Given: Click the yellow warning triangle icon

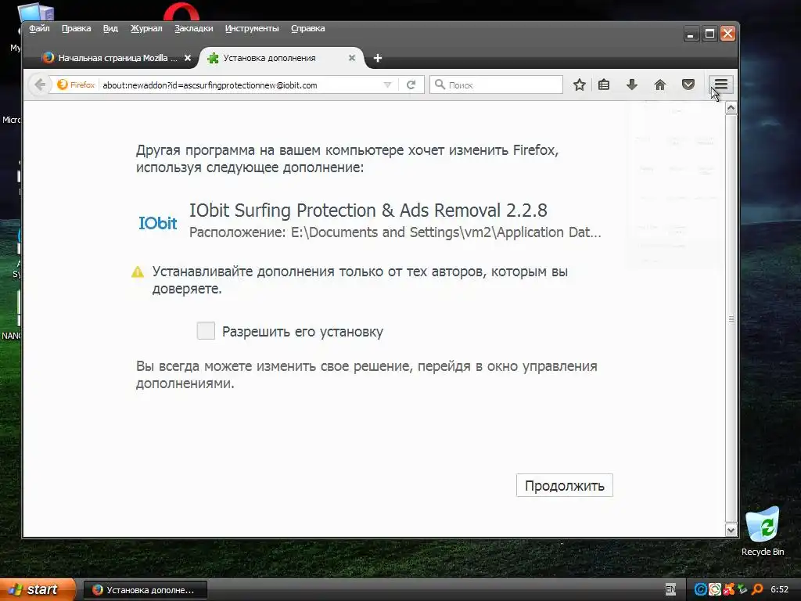Looking at the screenshot, I should tap(138, 272).
